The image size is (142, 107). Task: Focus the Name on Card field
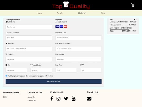79,38
